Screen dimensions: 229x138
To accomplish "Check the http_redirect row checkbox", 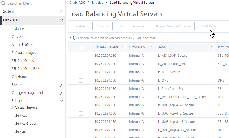I will point(81,97).
